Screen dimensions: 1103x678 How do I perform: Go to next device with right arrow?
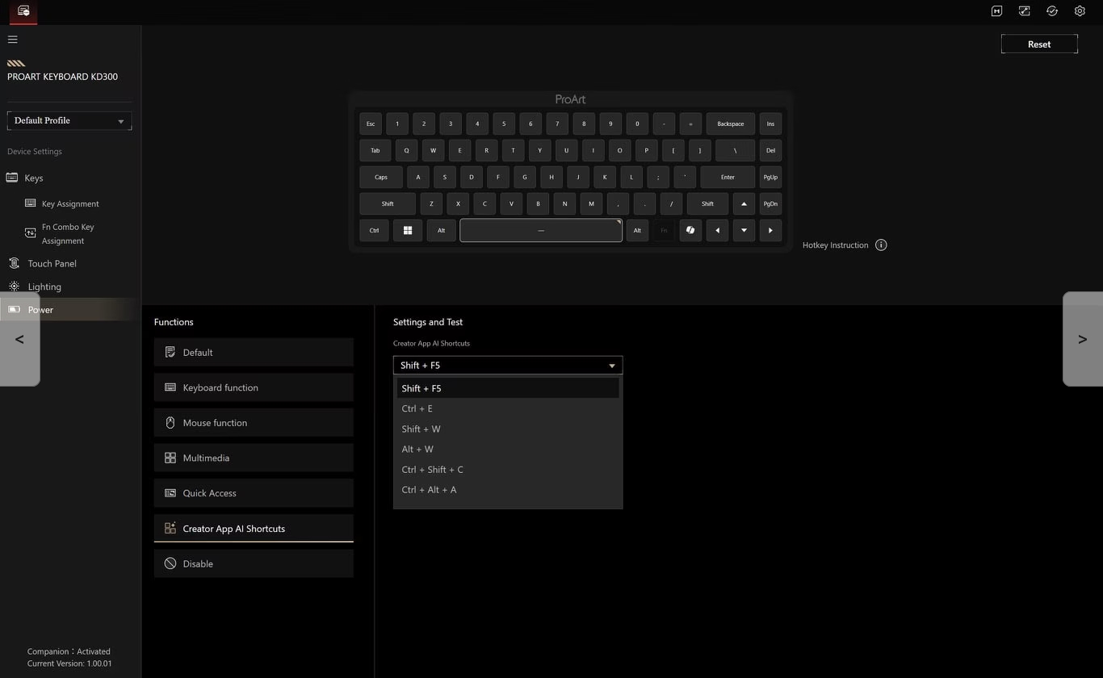click(x=1083, y=339)
